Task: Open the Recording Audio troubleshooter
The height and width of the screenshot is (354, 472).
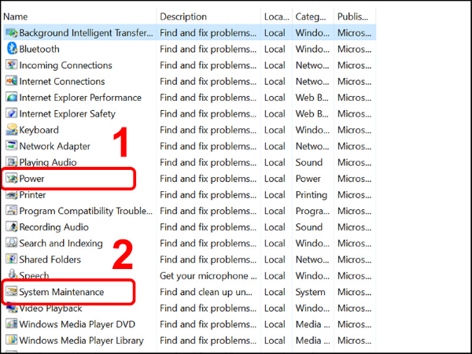Action: [53, 227]
